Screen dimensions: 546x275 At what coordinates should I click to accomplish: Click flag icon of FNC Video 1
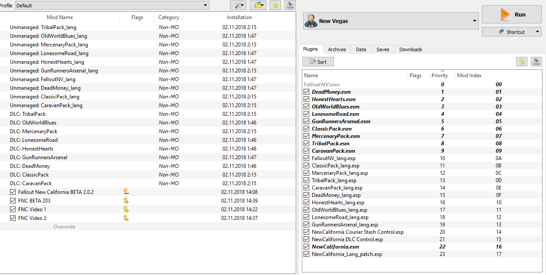point(126,209)
